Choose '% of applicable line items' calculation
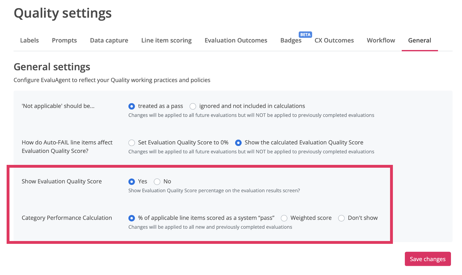The height and width of the screenshot is (275, 462). tap(132, 218)
